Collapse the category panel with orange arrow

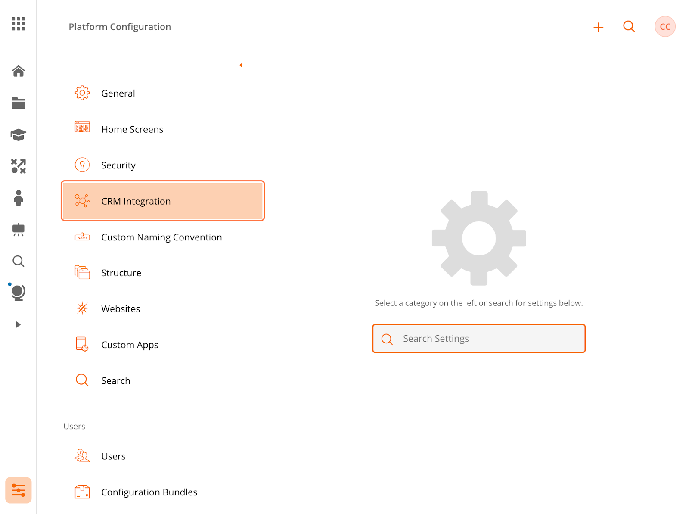click(x=241, y=65)
